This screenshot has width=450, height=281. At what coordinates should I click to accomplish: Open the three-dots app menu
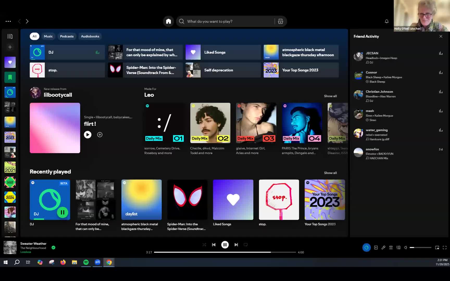tap(8, 21)
